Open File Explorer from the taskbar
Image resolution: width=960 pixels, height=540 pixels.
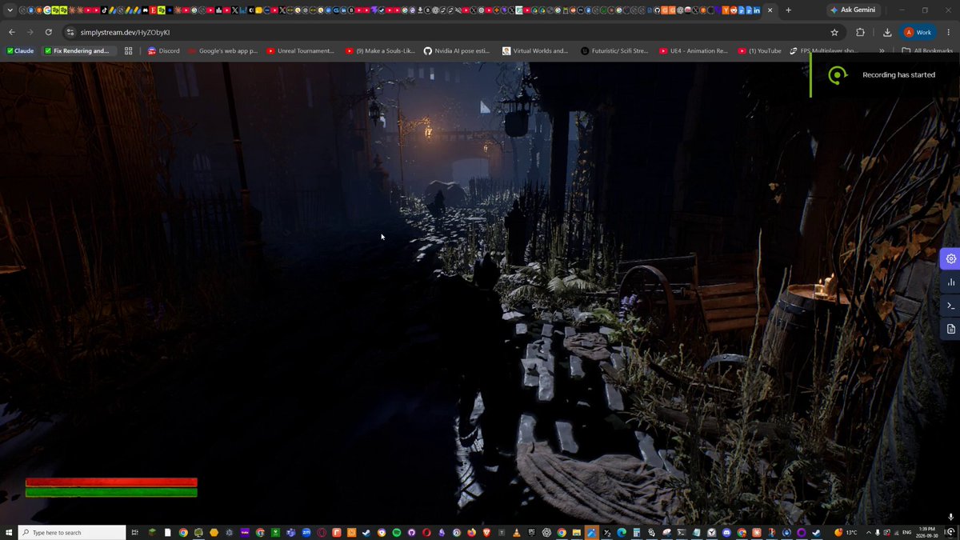pos(576,532)
